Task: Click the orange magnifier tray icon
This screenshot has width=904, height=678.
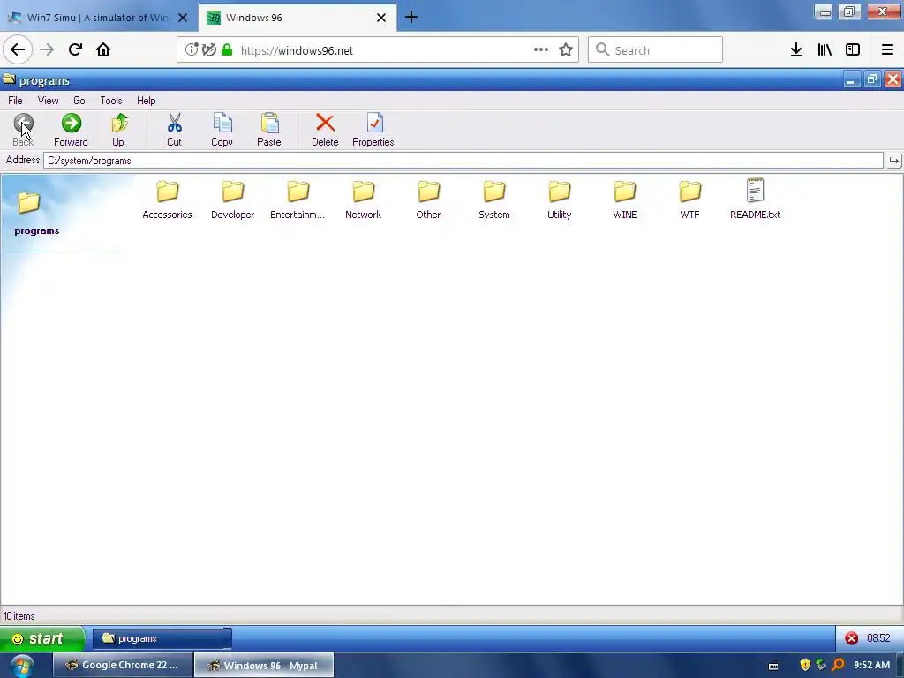Action: pyautogui.click(x=839, y=665)
